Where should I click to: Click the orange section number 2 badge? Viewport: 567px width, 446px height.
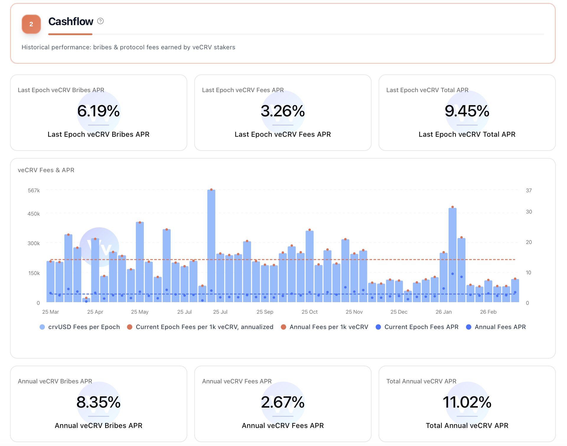(31, 24)
